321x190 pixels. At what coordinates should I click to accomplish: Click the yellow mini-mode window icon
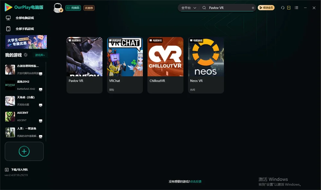pos(289,8)
